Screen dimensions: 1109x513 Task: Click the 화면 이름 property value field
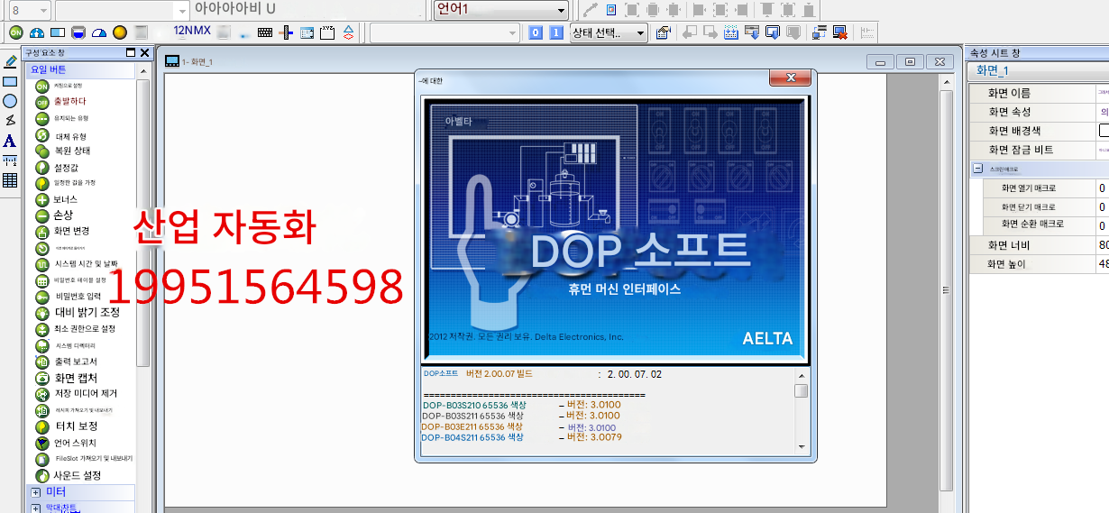[1102, 93]
